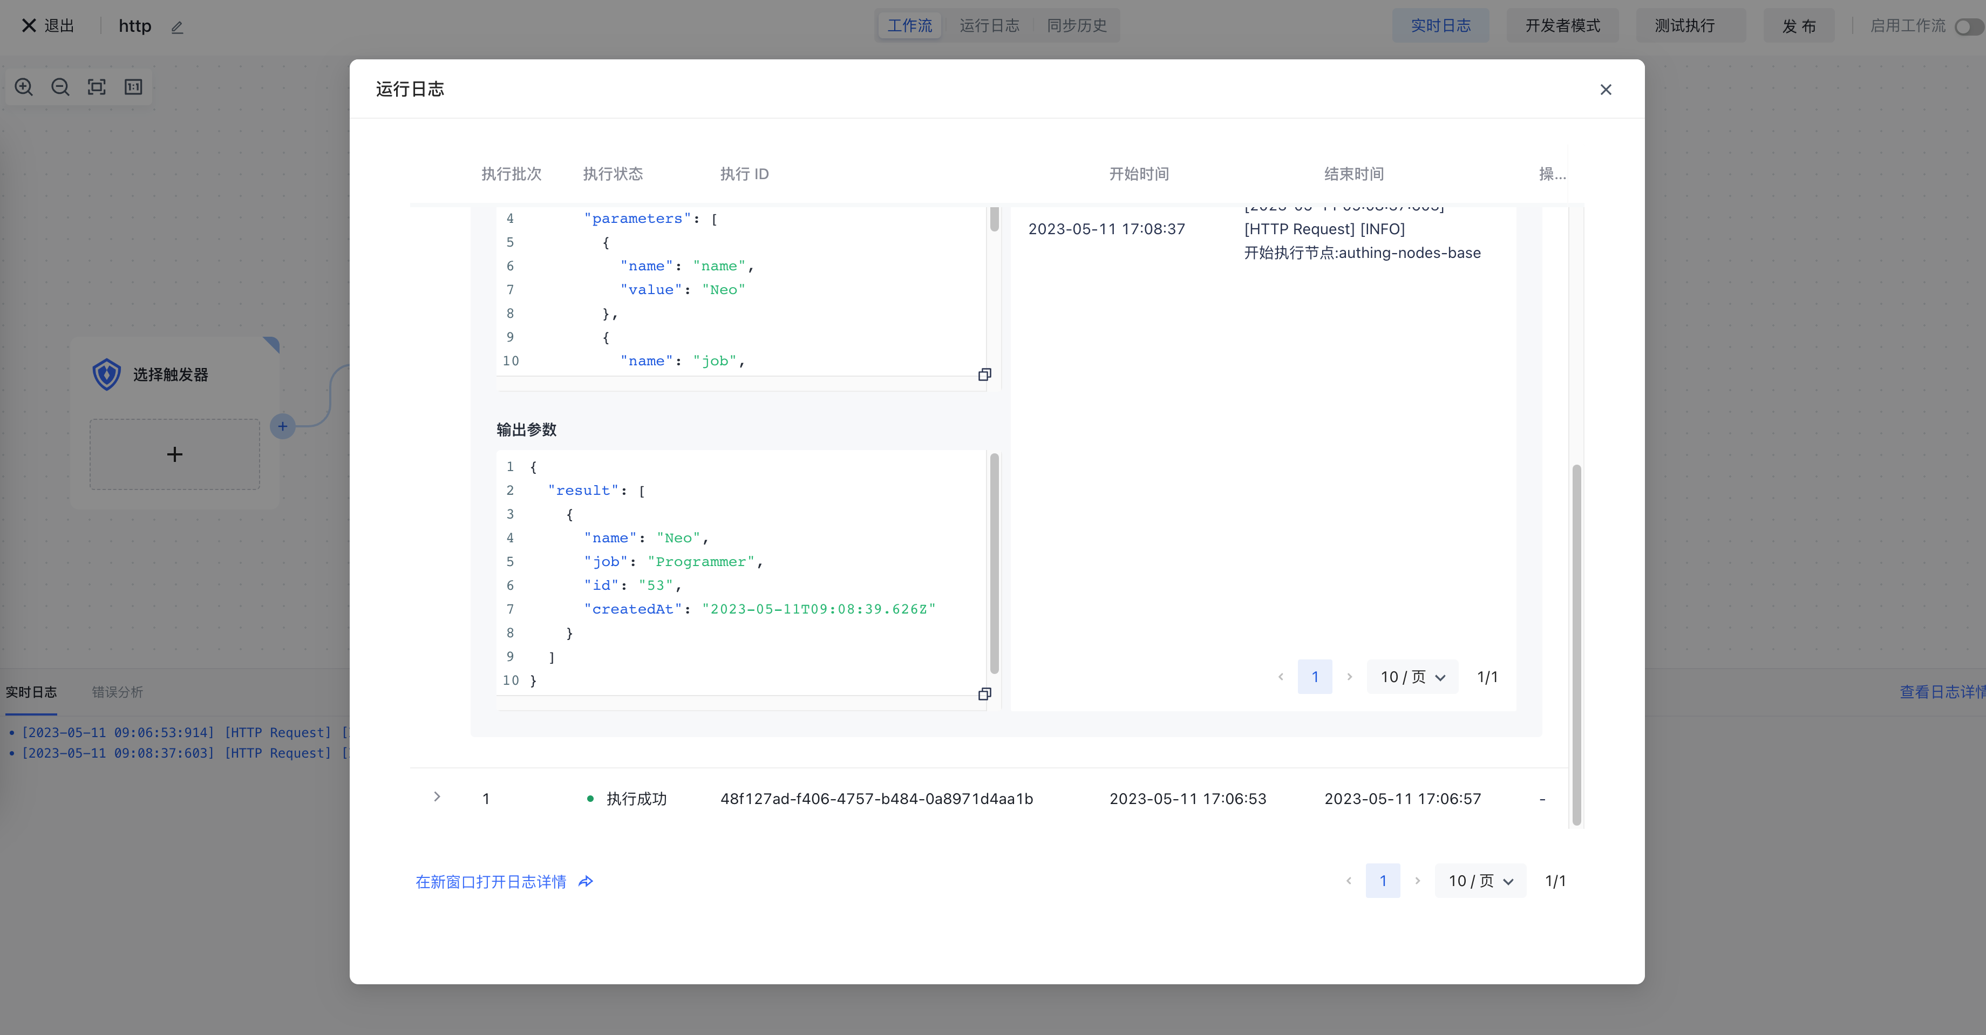This screenshot has width=1986, height=1035.
Task: Copy the output parameters JSON code
Action: pyautogui.click(x=984, y=694)
